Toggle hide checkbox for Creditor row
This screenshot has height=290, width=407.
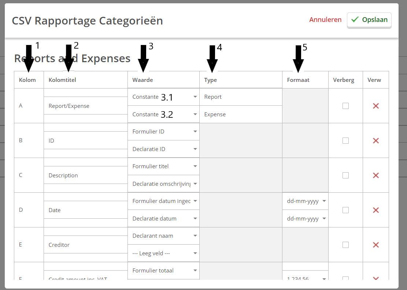(x=345, y=245)
